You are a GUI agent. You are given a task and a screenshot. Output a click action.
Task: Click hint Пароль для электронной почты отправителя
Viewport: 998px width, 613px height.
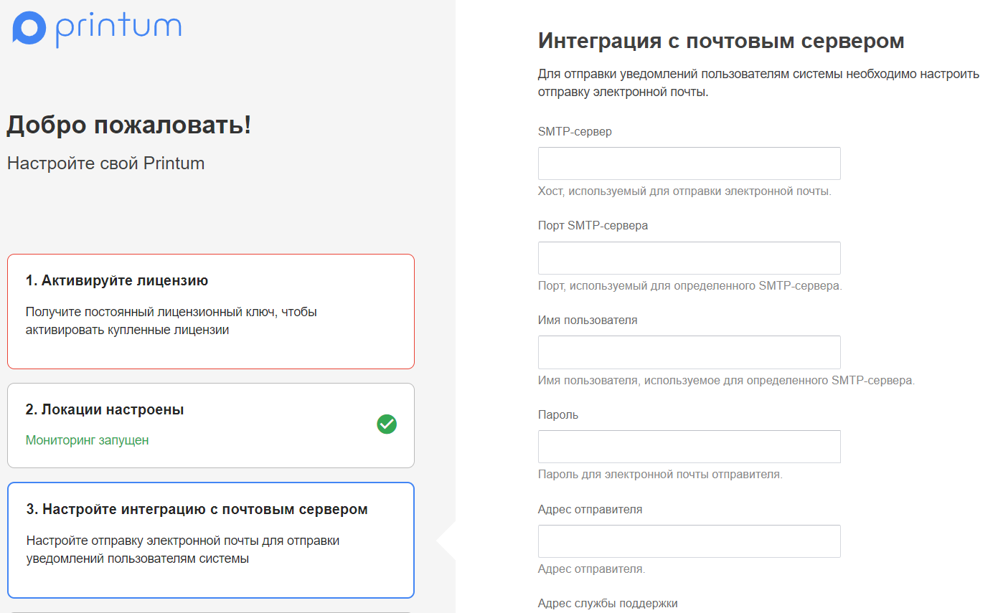660,475
